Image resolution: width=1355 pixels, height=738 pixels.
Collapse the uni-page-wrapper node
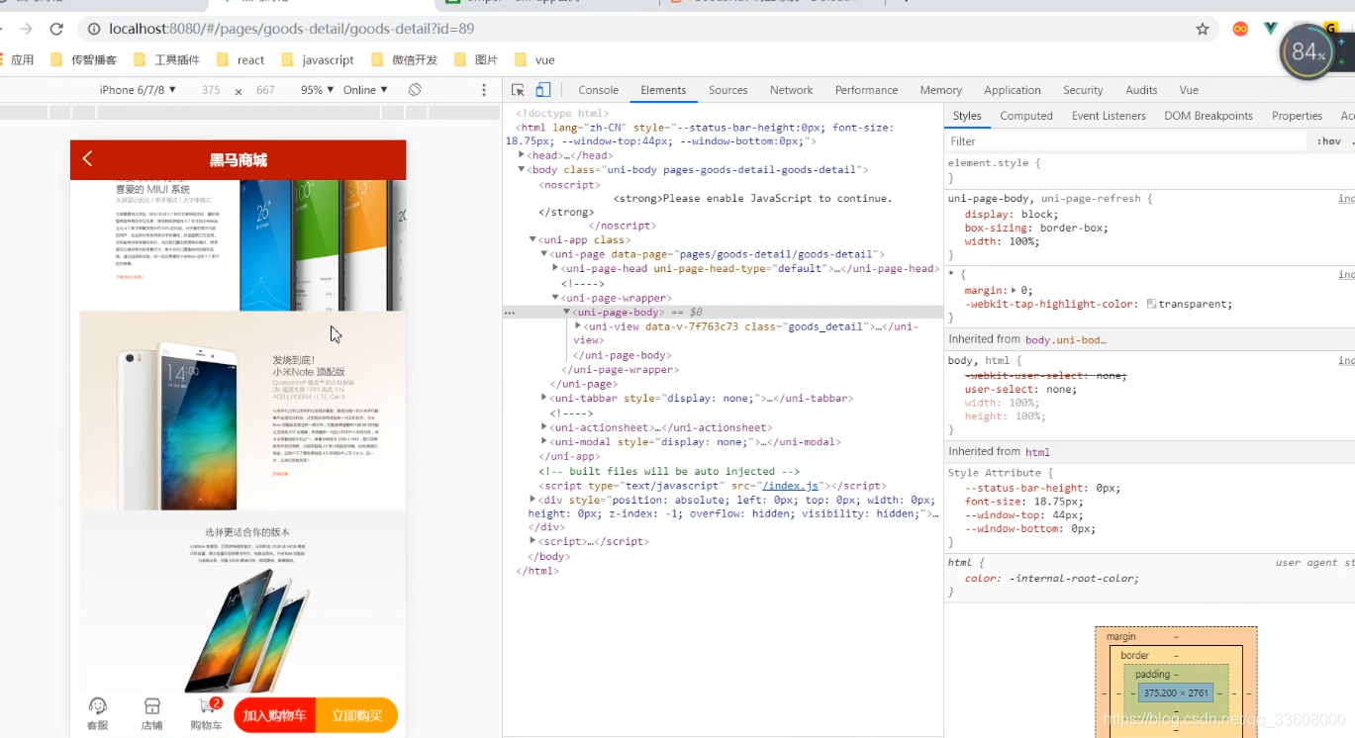click(x=555, y=298)
